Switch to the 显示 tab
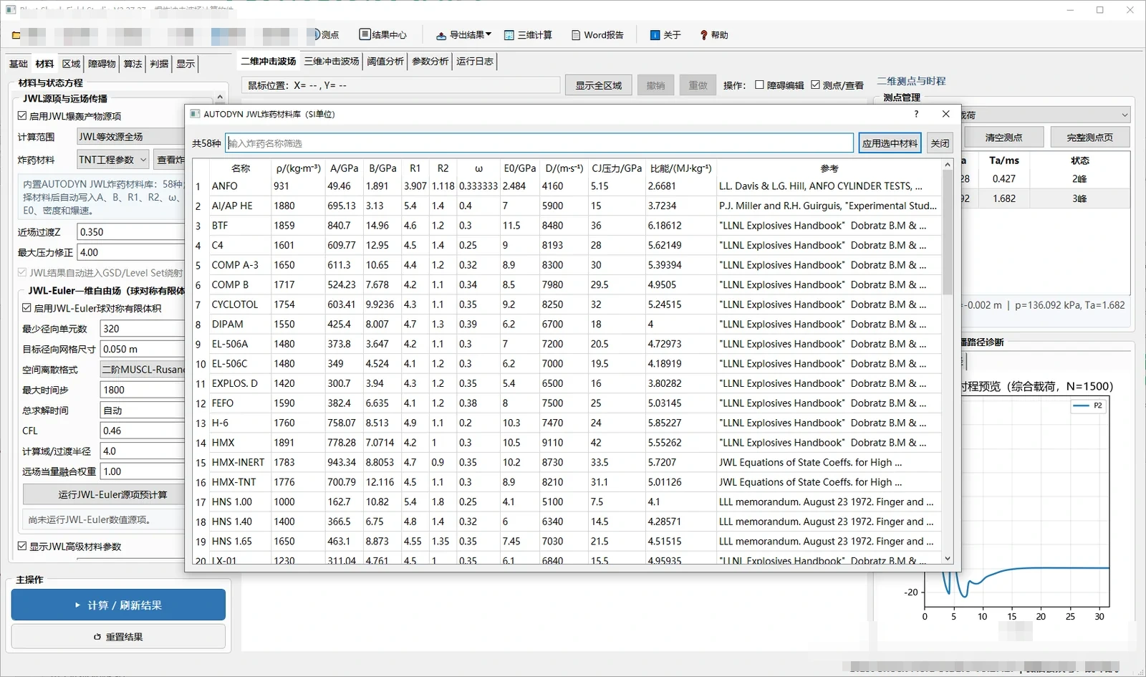The image size is (1146, 677). coord(186,64)
